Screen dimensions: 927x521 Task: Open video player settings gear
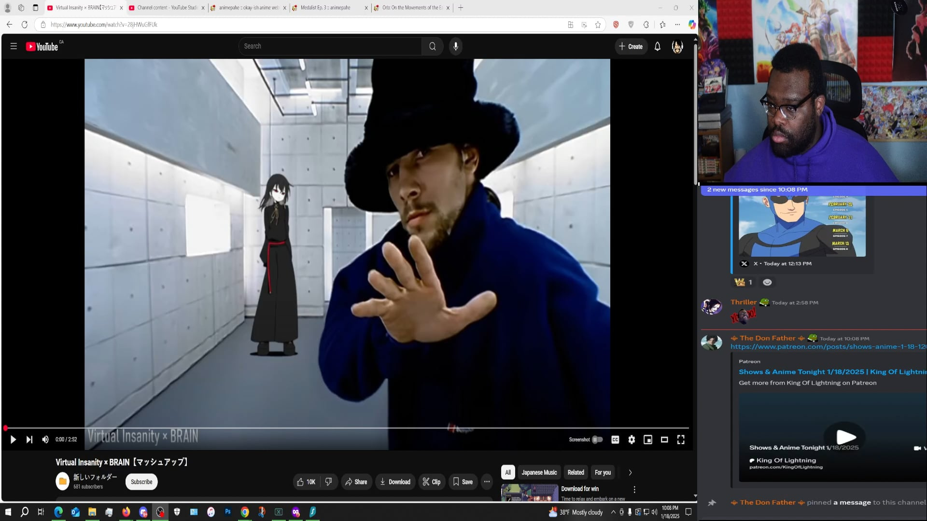632,439
